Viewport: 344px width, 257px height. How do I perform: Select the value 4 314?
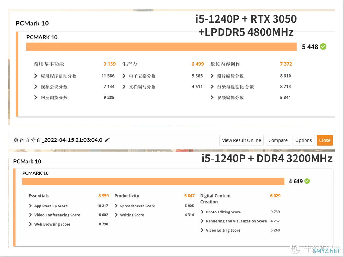189,215
